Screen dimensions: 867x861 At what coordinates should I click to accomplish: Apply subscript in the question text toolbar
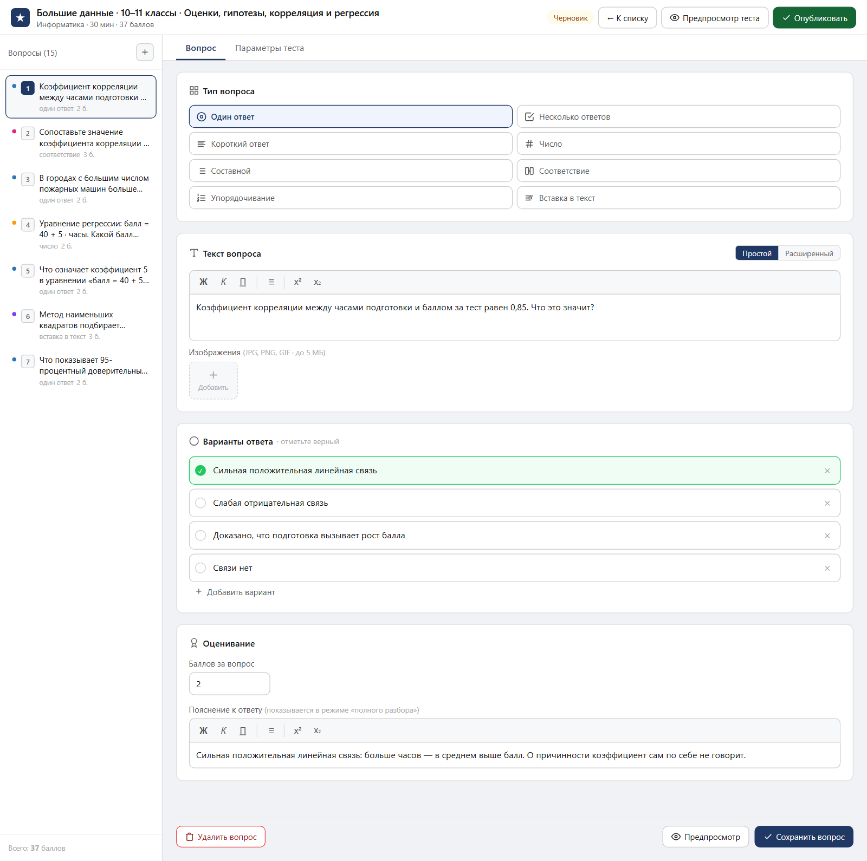coord(318,282)
